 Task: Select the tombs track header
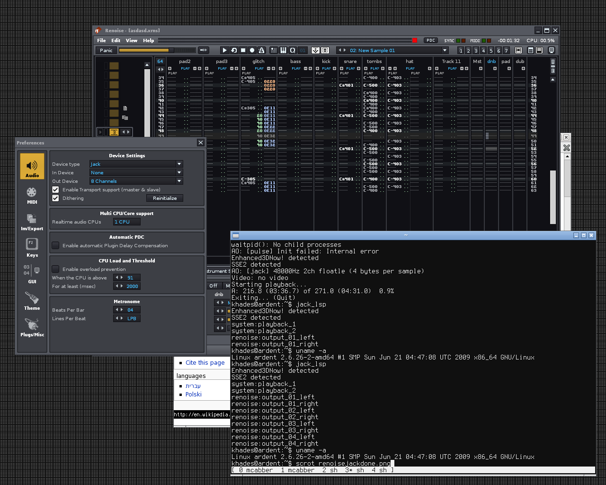coord(374,61)
